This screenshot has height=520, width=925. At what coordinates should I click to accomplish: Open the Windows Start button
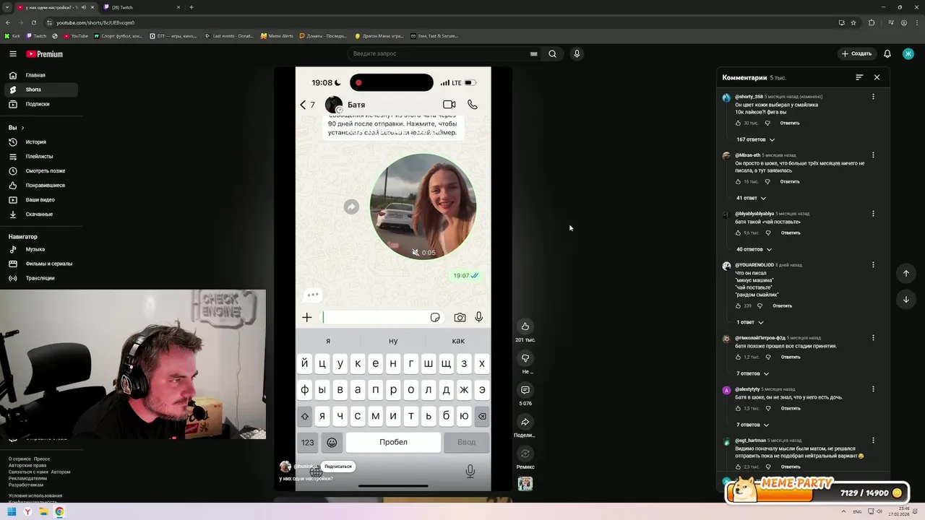pos(12,512)
